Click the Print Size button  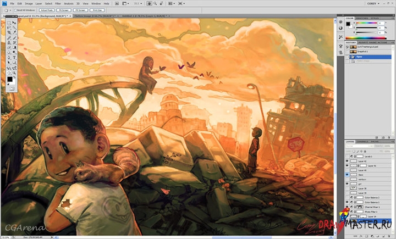[97, 10]
